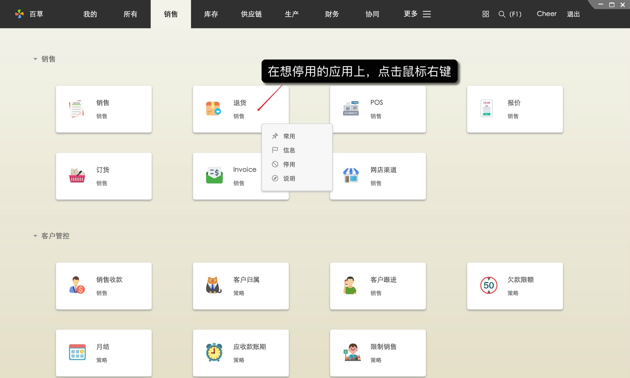Click the 销售收款 card title
The width and height of the screenshot is (630, 378).
click(x=109, y=280)
